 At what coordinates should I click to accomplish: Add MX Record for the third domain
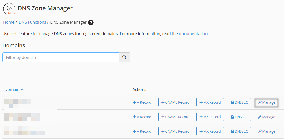210,131
